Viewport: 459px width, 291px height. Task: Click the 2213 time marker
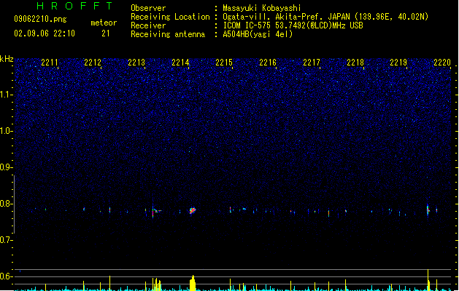tap(136, 63)
